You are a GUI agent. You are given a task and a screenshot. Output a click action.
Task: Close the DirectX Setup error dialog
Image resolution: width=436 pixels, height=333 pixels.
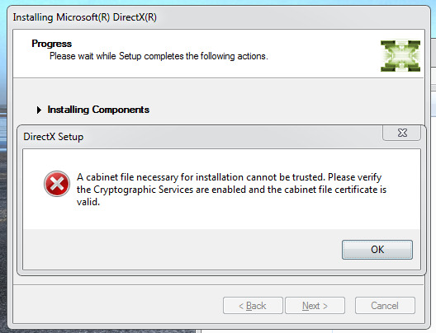(x=402, y=133)
